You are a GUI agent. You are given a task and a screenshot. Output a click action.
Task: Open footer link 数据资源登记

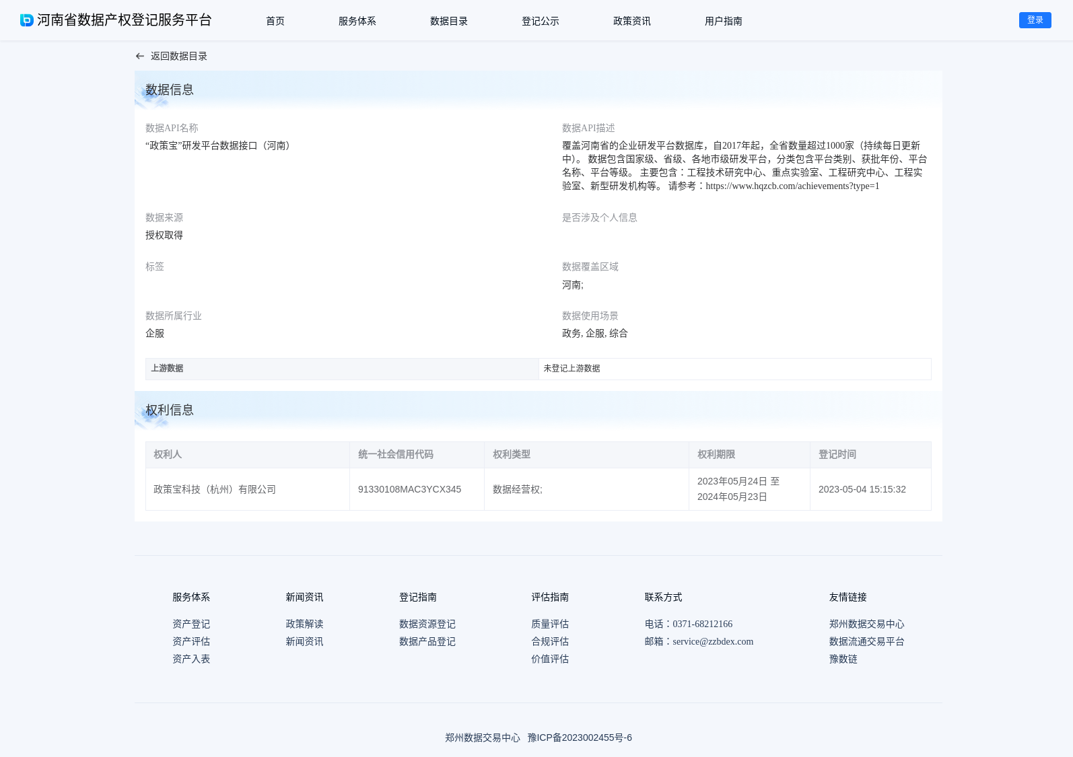(x=427, y=624)
